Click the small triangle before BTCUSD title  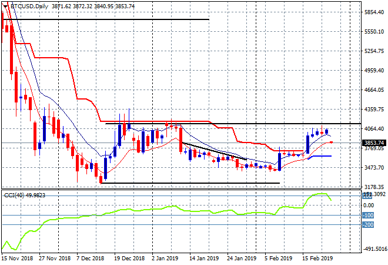5,6
